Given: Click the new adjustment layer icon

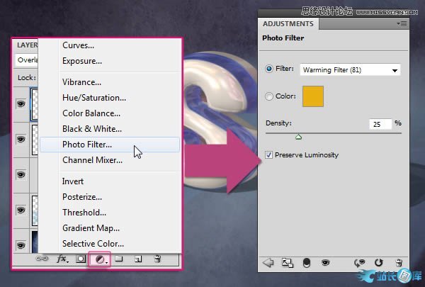Looking at the screenshot, I should tap(101, 259).
